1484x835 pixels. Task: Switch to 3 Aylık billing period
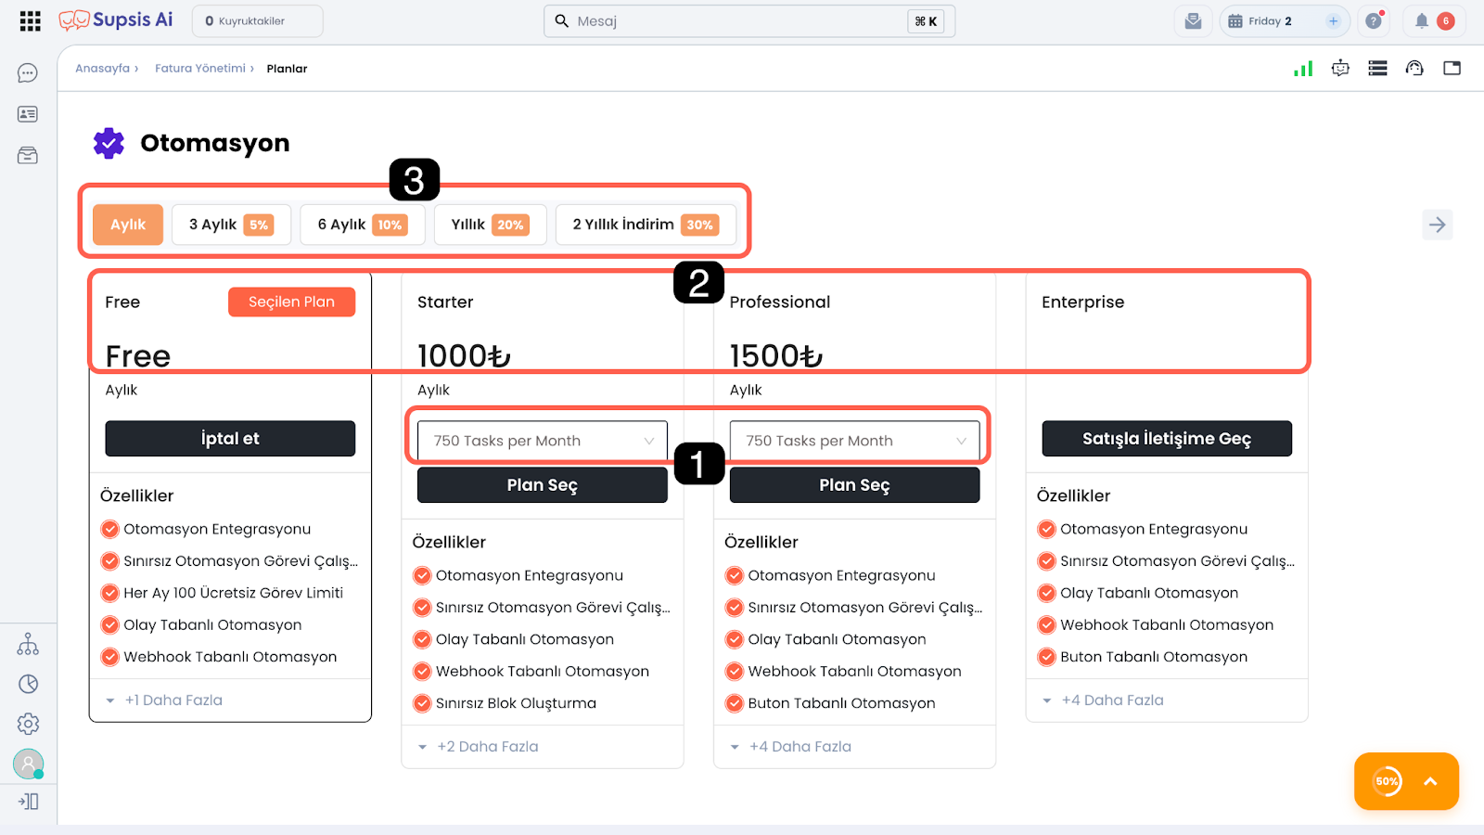[x=231, y=225]
